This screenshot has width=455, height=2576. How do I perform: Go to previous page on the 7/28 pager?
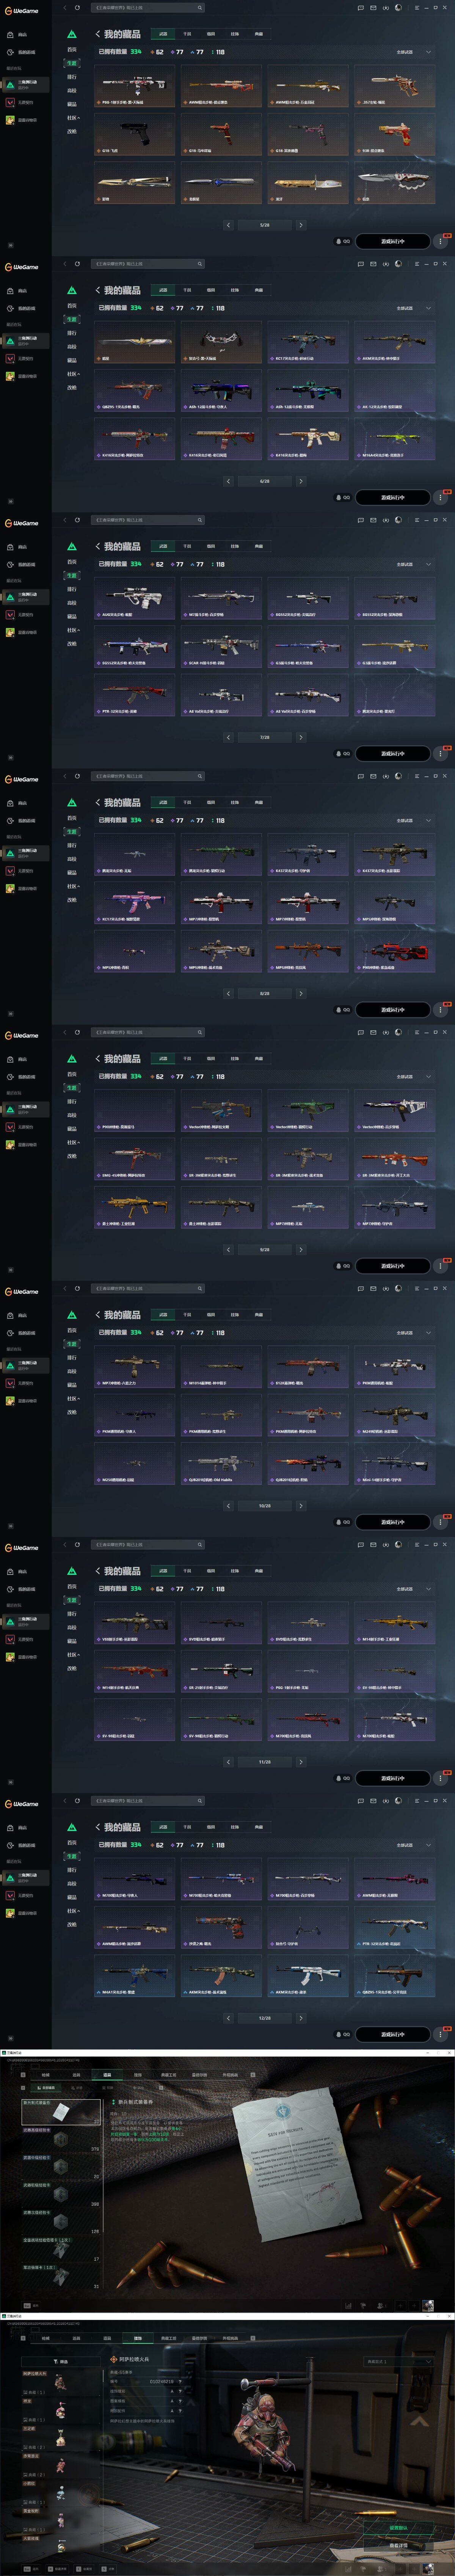[228, 737]
